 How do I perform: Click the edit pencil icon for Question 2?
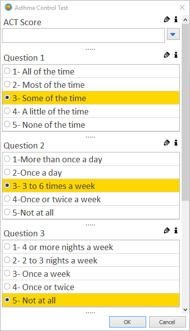coord(166,143)
